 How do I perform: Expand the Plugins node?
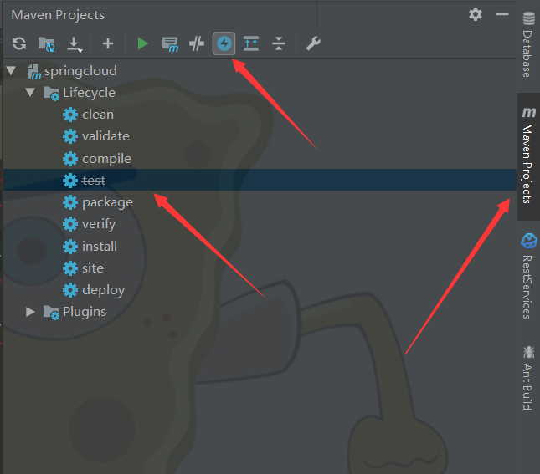(x=30, y=312)
